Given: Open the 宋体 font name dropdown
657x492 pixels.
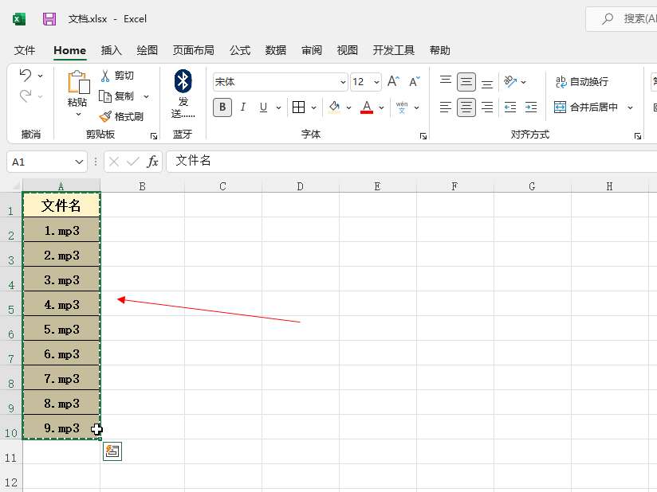Looking at the screenshot, I should [x=343, y=82].
